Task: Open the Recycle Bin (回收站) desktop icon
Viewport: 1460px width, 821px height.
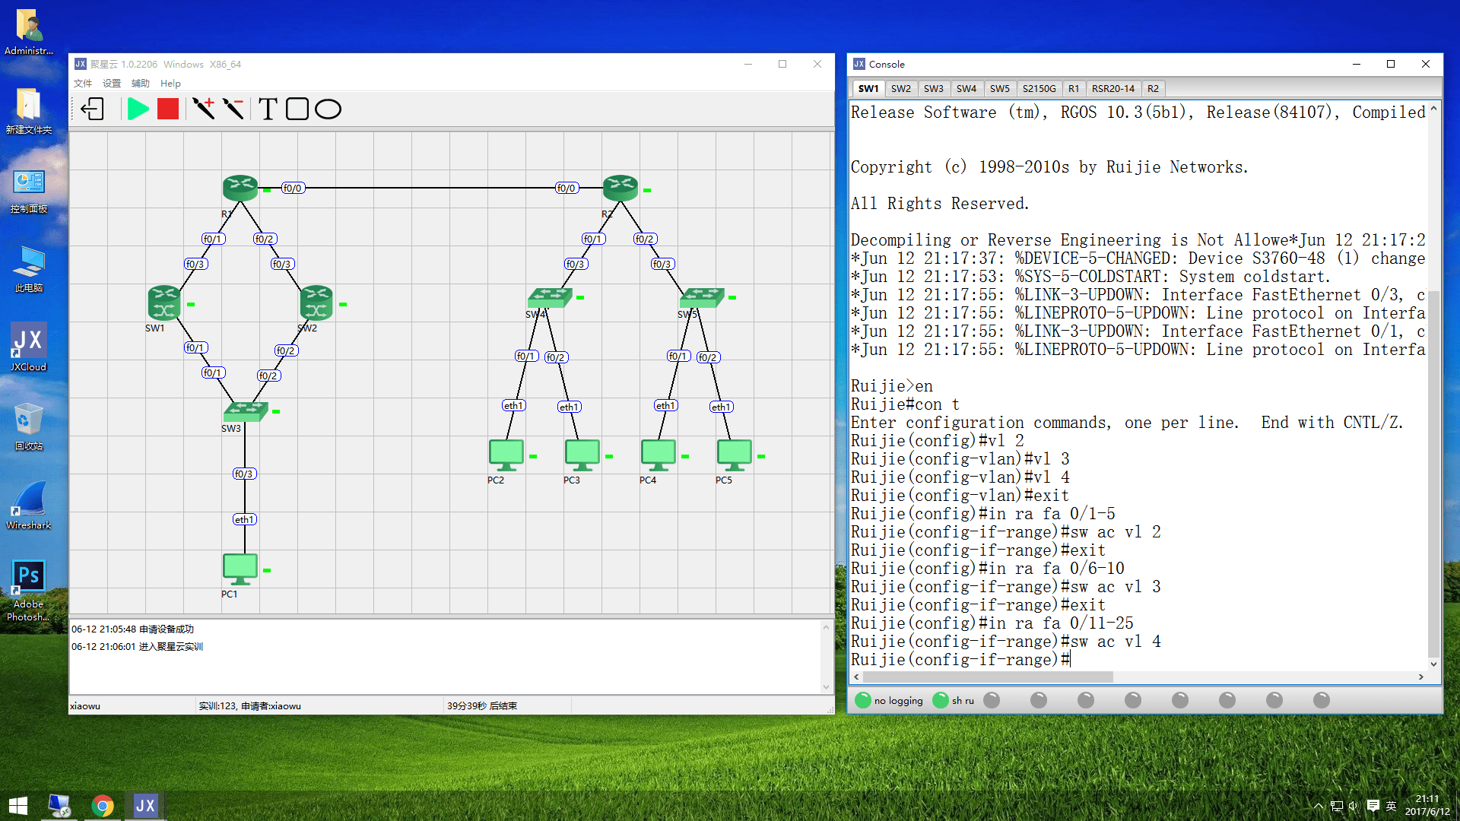Action: (29, 426)
